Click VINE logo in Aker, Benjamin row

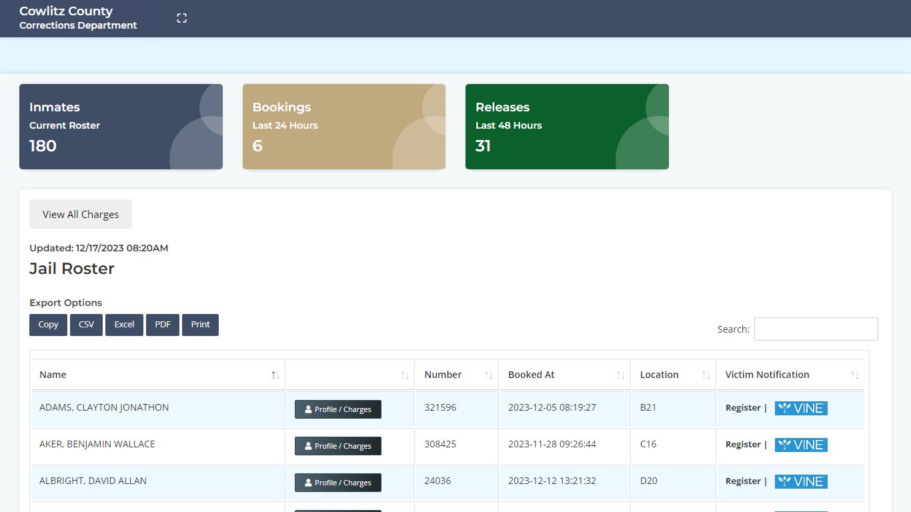(800, 445)
